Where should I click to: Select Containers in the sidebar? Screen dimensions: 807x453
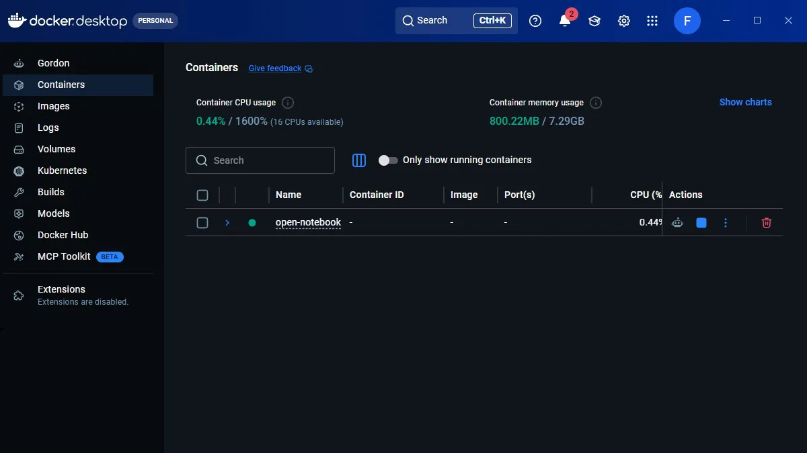[x=78, y=85]
